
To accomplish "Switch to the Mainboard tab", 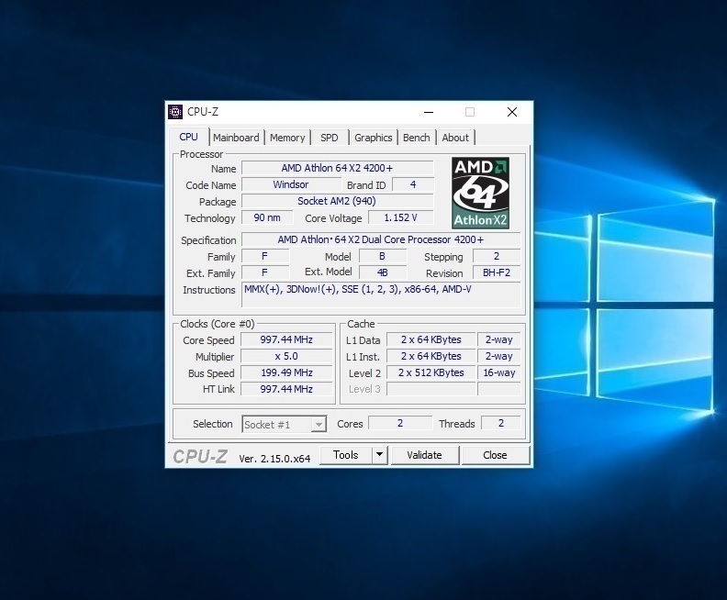I will point(236,138).
